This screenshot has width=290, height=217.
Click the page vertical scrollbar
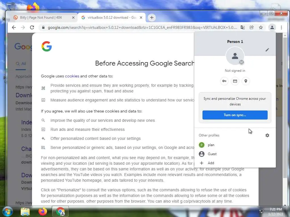point(285,107)
